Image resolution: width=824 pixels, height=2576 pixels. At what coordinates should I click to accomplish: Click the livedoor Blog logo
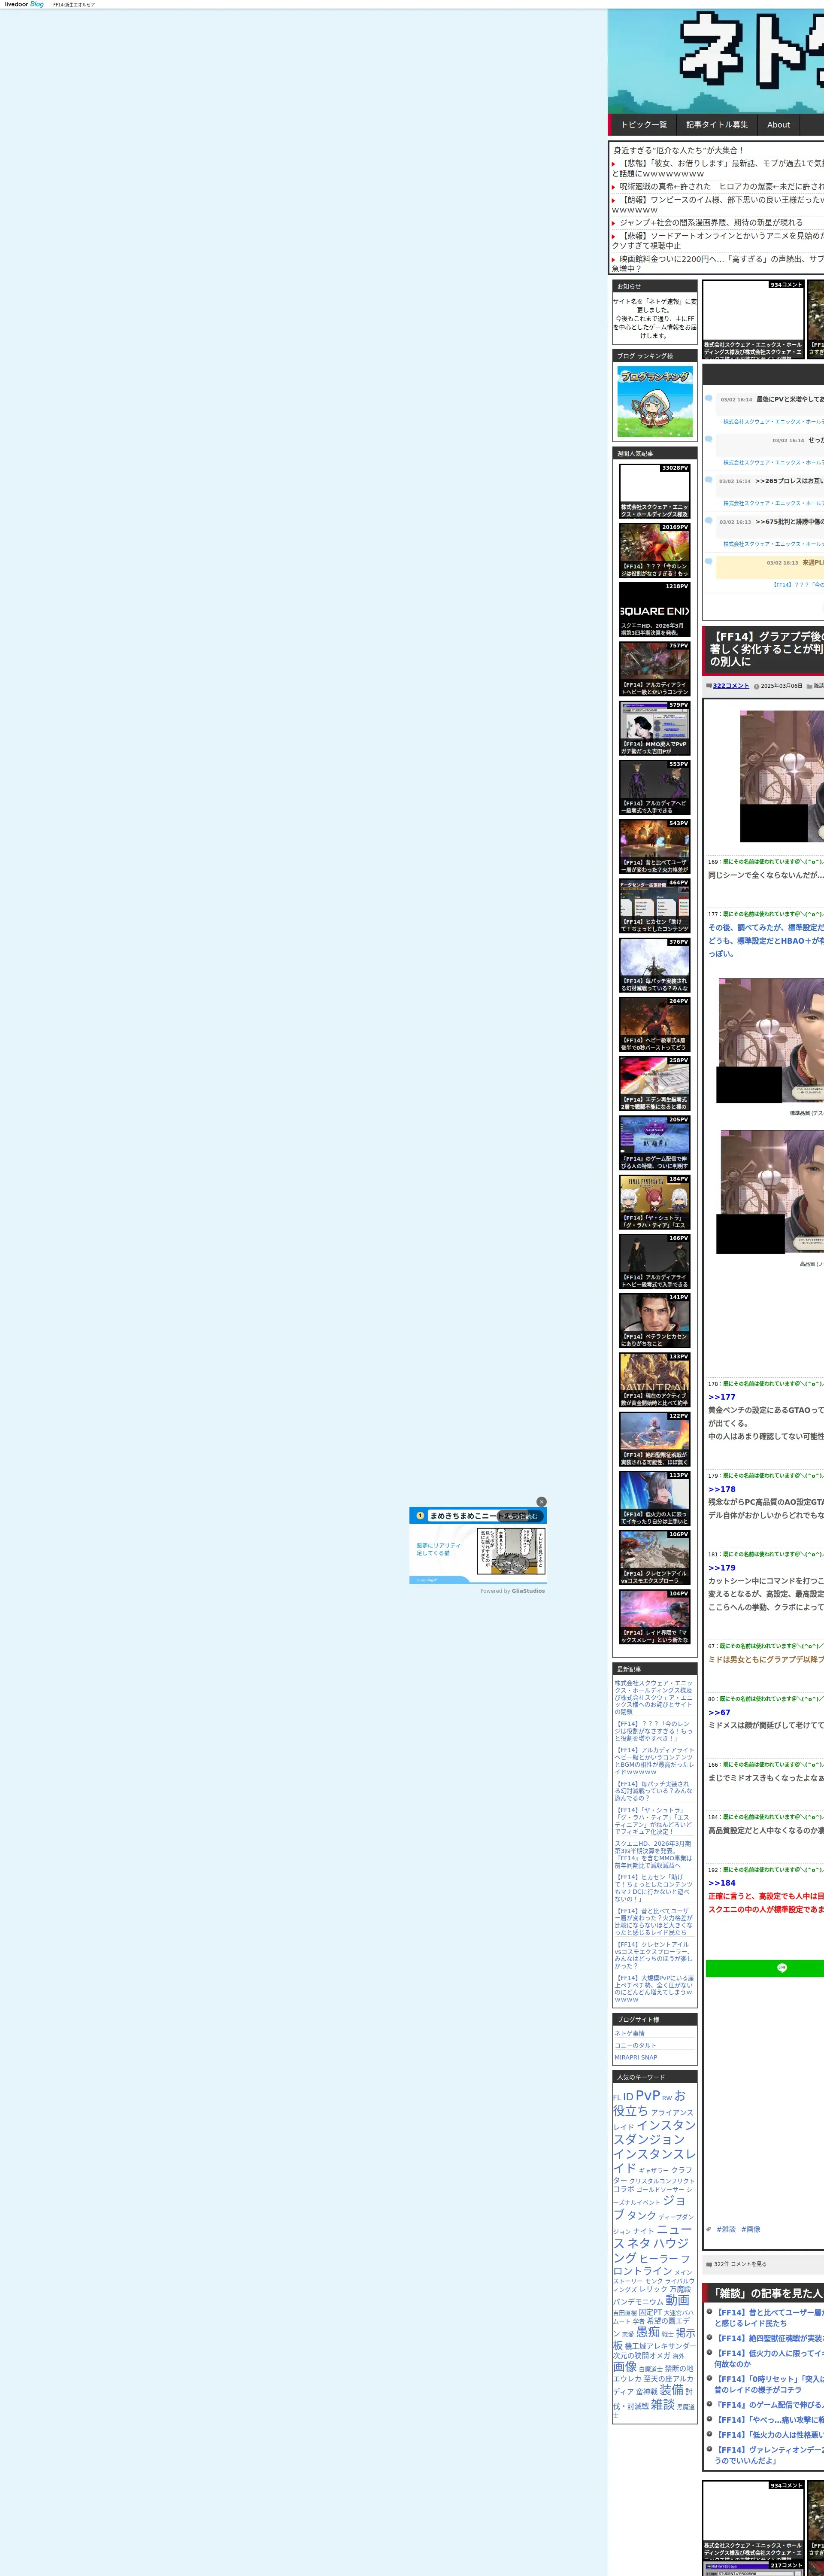[x=24, y=4]
